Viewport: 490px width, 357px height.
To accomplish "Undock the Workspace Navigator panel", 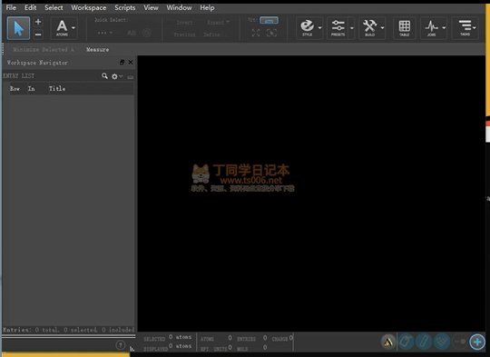I will point(122,63).
